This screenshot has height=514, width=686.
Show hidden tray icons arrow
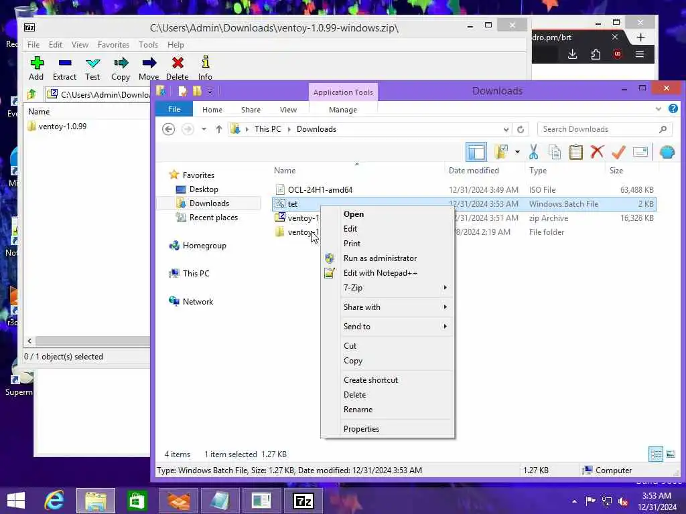click(574, 501)
